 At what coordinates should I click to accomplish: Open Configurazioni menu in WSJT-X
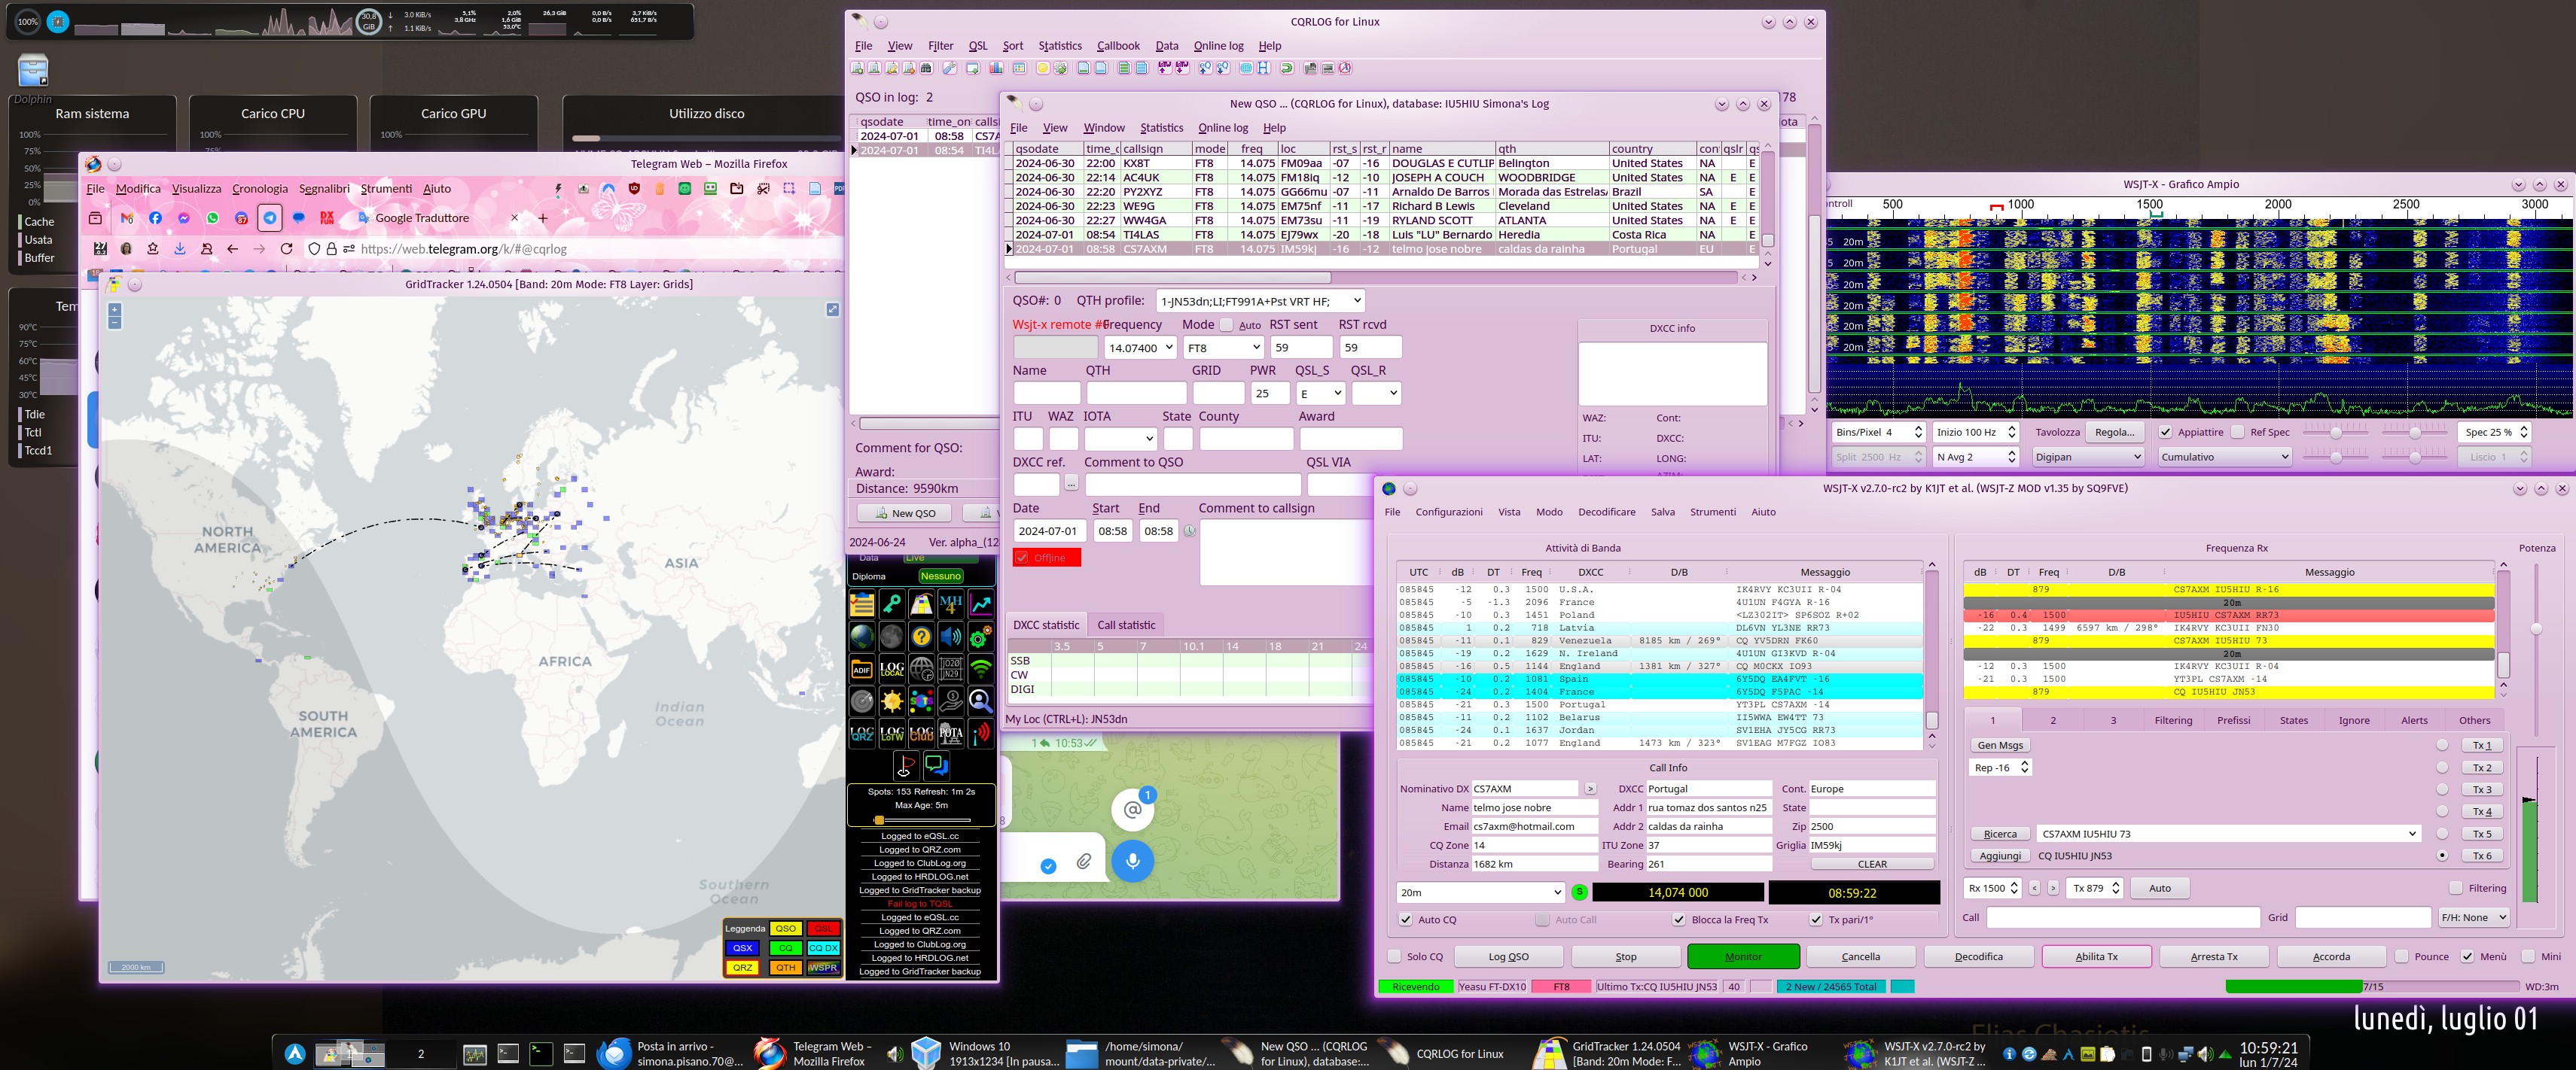click(x=1449, y=512)
